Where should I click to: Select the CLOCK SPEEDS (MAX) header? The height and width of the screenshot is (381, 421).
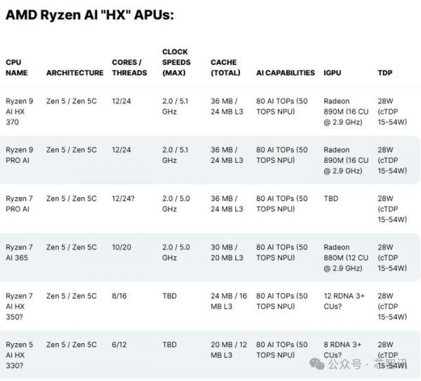178,62
